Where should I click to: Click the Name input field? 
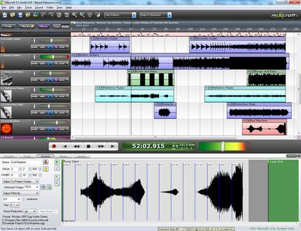(x=26, y=162)
